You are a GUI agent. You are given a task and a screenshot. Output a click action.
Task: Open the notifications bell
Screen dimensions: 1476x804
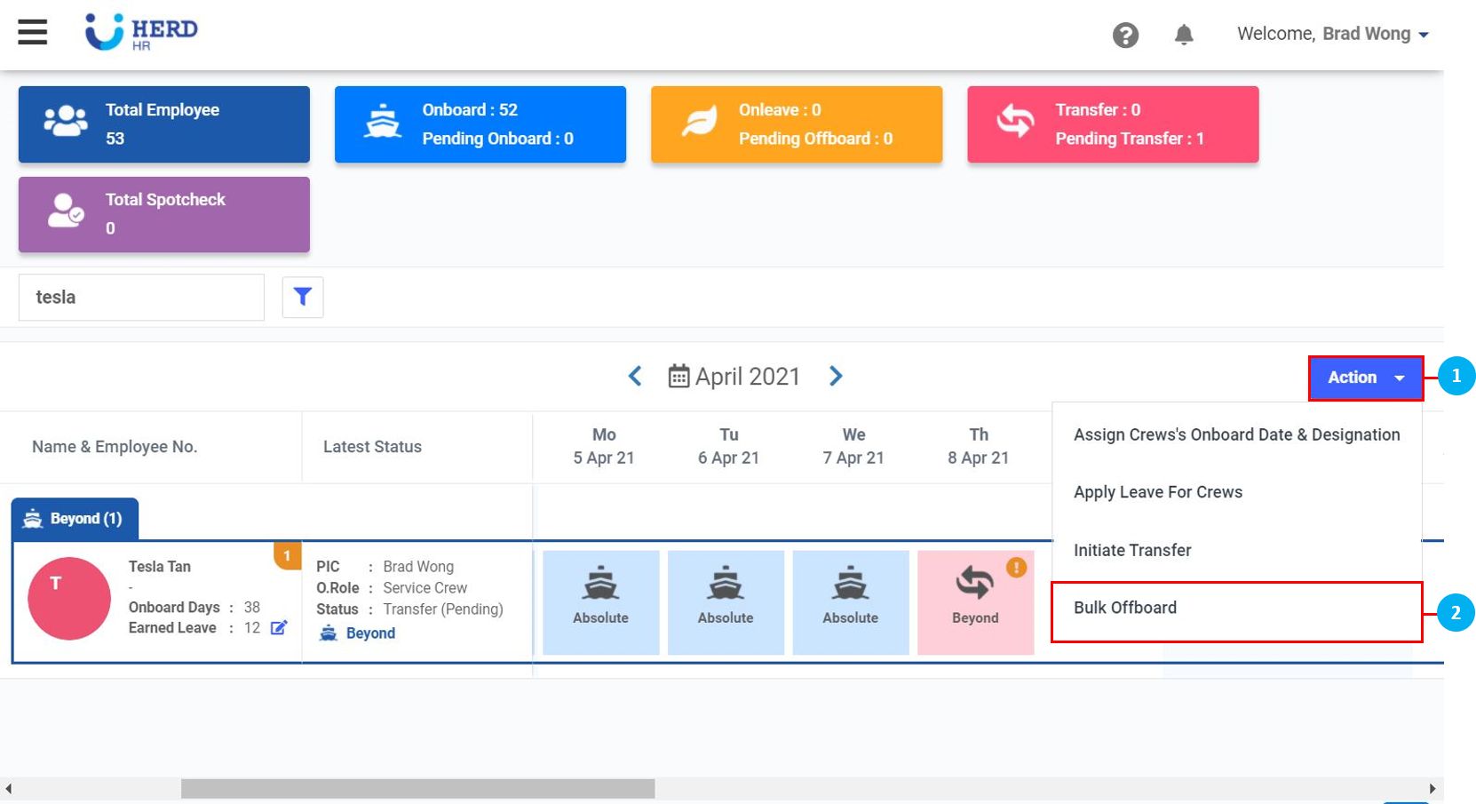[x=1183, y=36]
